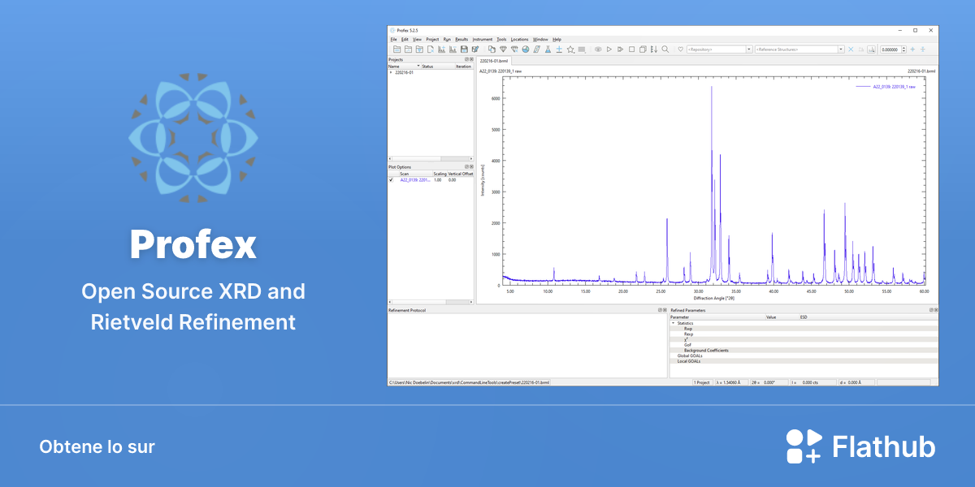
Task: Click the file path in the status bar
Action: pos(469,381)
